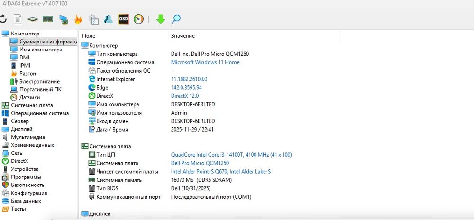Viewport: 474px width, 220px height.
Task: Click the 16070 МБ (DDR5 SDRAM) value
Action: (201, 180)
